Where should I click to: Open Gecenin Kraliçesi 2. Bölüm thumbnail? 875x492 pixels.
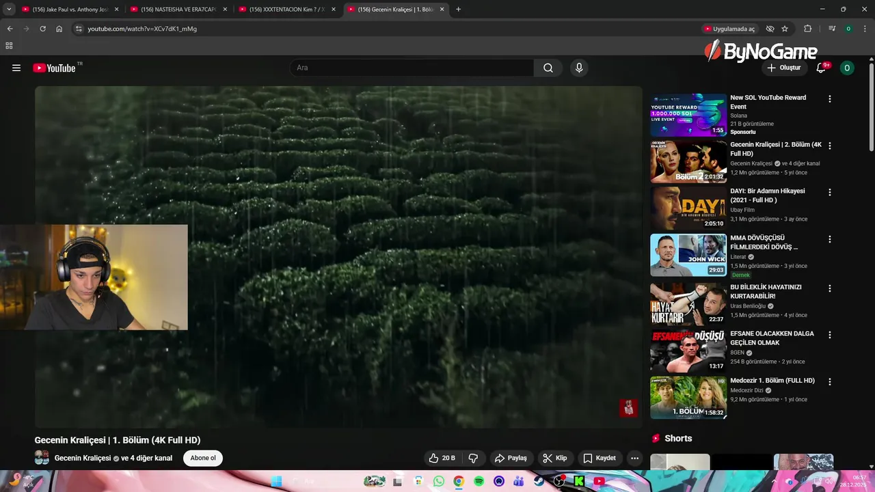click(x=688, y=161)
